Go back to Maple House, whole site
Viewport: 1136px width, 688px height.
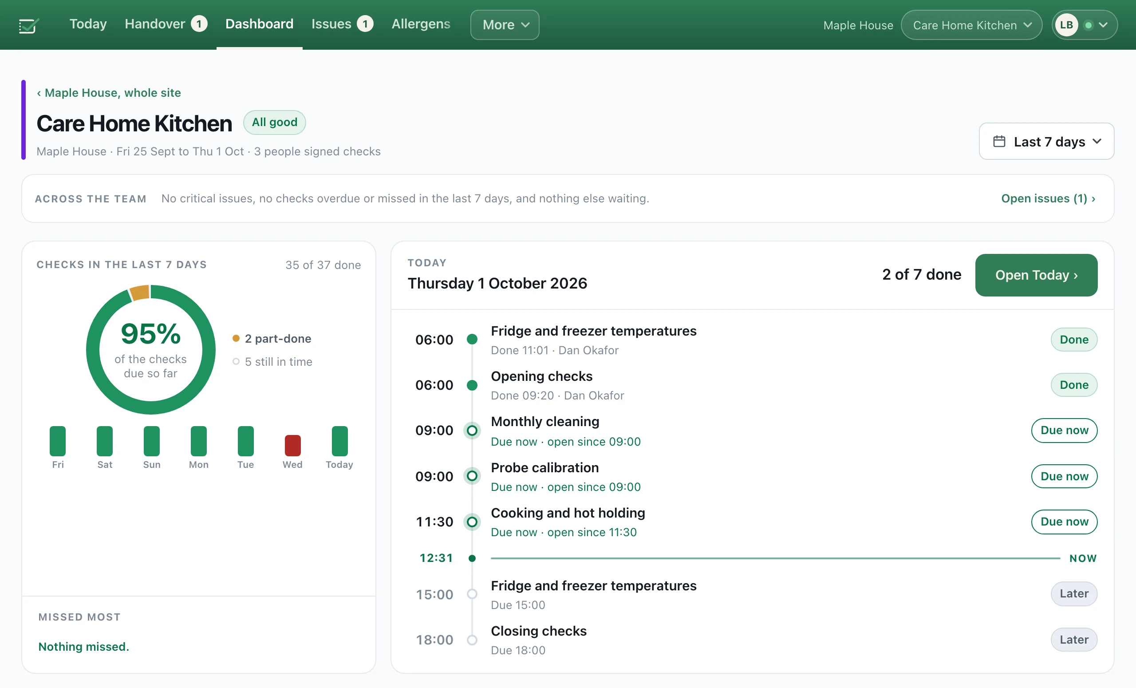(x=109, y=93)
